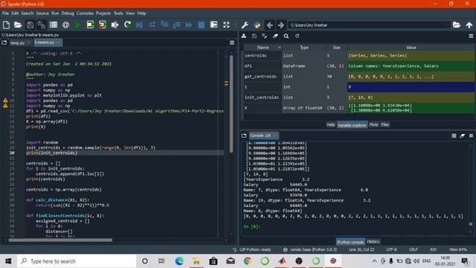The height and width of the screenshot is (268, 476).
Task: Open the File menu
Action: [5, 13]
